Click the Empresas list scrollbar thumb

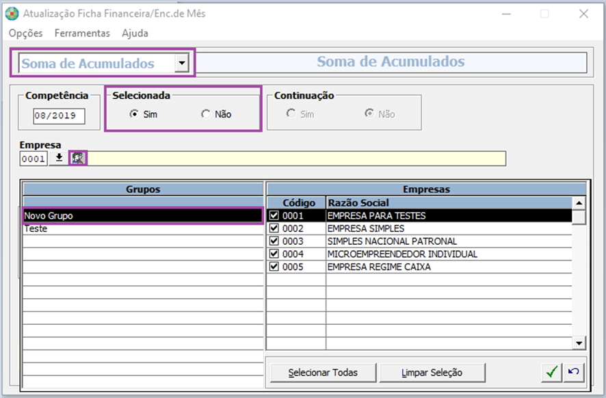tap(579, 217)
